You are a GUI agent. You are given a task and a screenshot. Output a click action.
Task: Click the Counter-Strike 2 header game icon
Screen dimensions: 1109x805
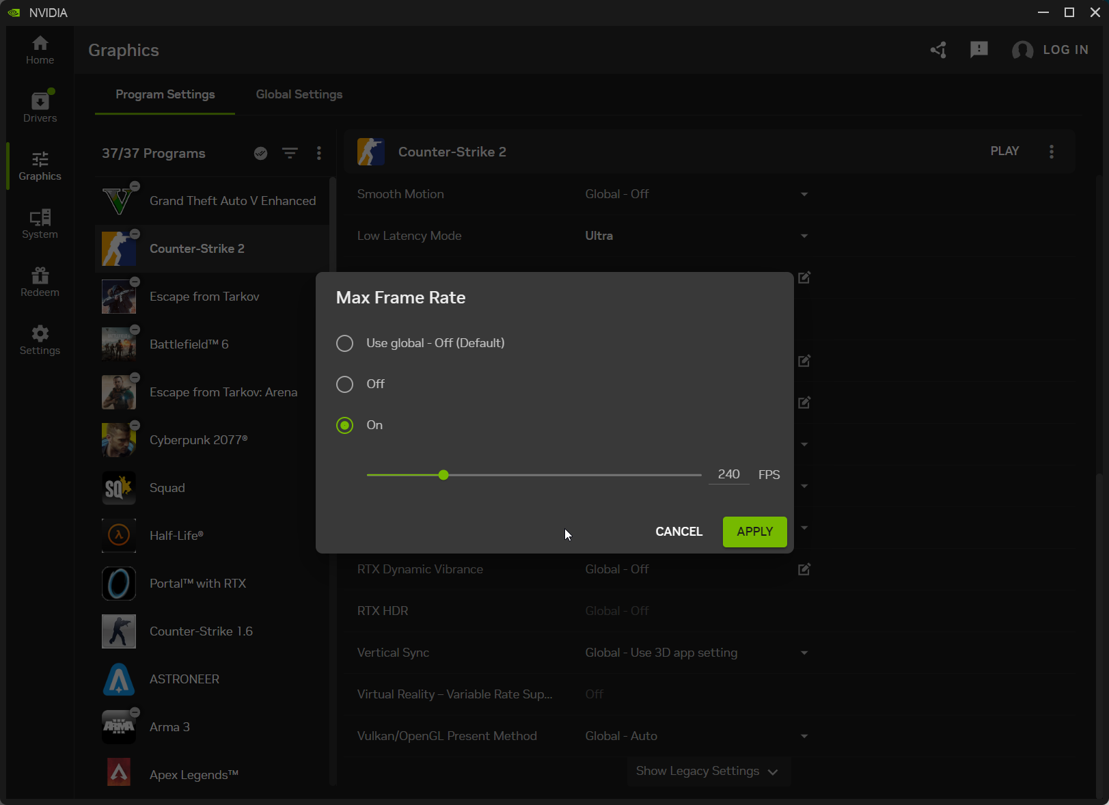coord(371,152)
